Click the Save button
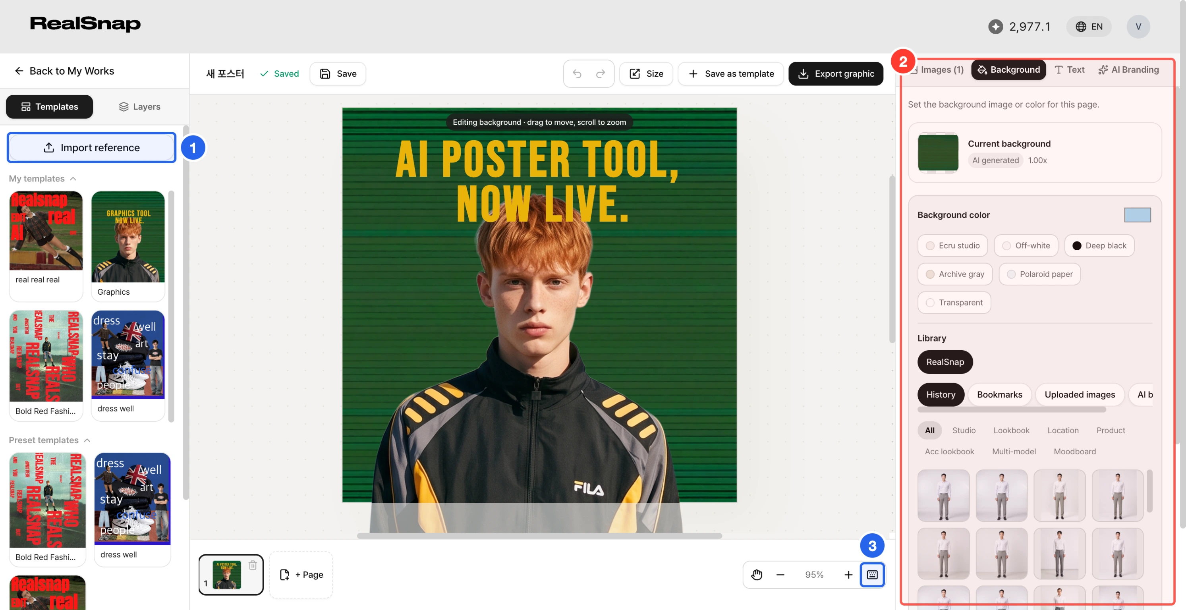This screenshot has width=1186, height=610. pos(338,73)
